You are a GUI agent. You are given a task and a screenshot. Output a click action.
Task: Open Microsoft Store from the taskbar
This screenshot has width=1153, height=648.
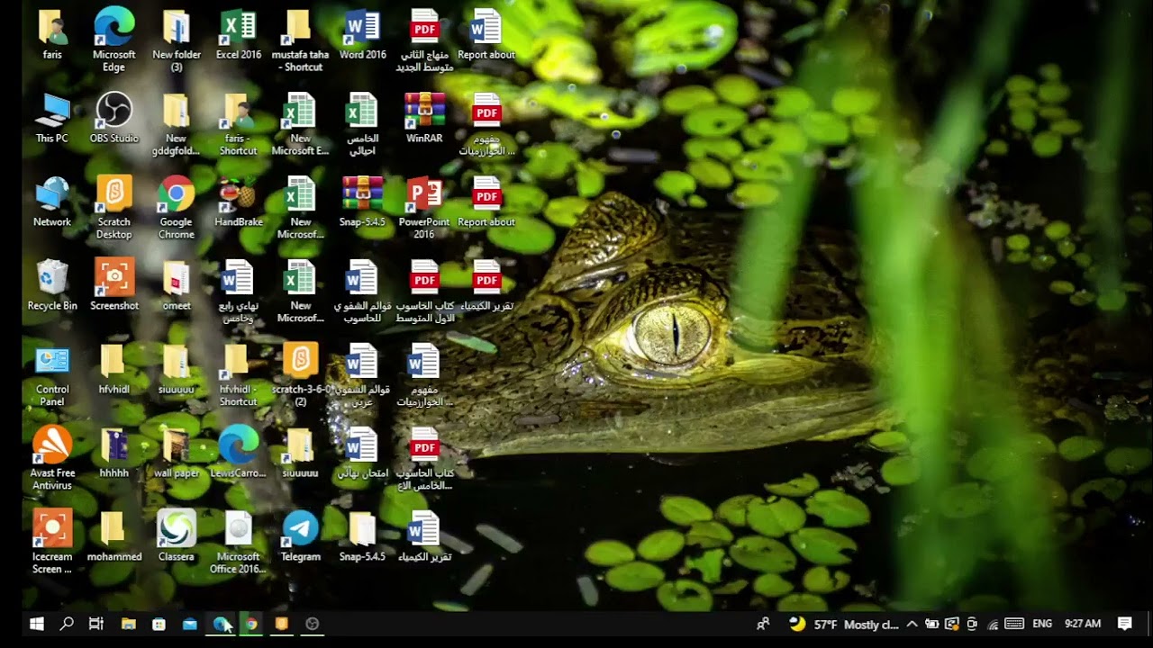(x=159, y=624)
